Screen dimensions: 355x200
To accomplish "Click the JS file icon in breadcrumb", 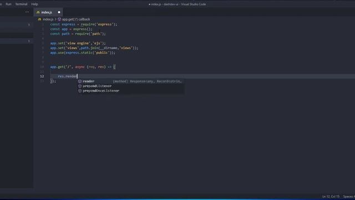I will tap(39, 19).
